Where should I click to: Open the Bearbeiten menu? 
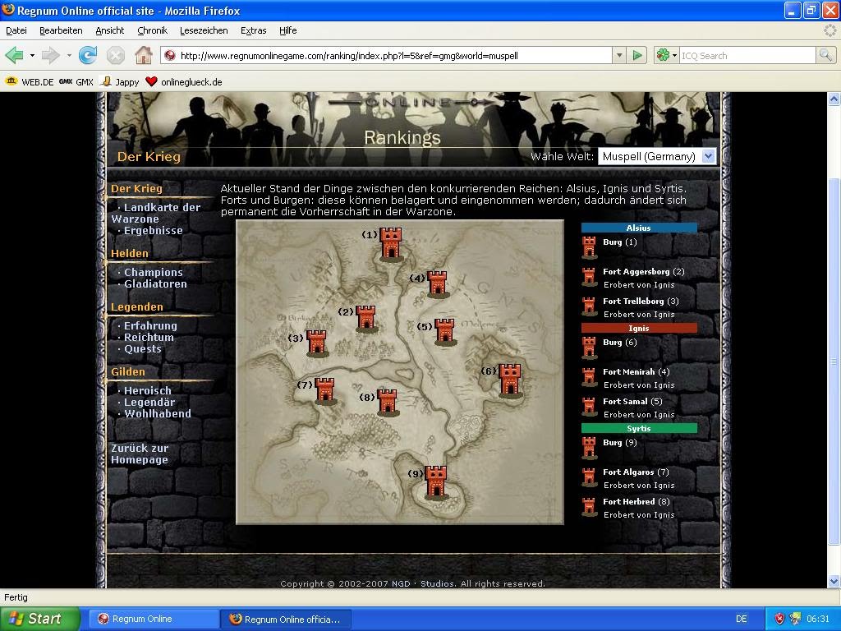click(61, 30)
